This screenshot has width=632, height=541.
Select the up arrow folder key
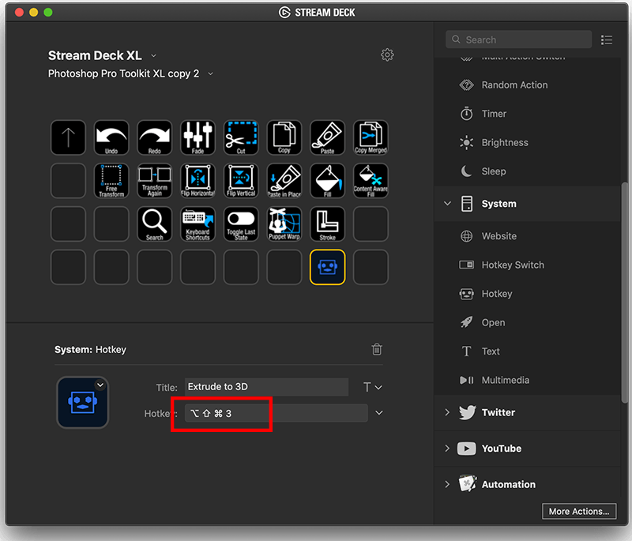tap(68, 137)
